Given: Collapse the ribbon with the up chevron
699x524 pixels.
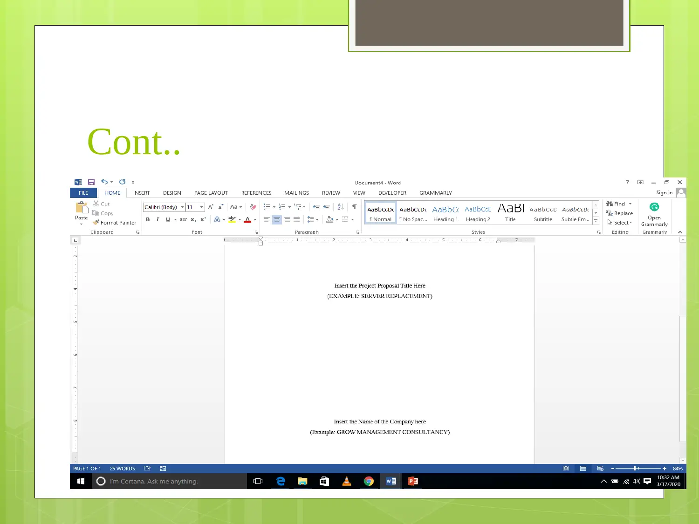Looking at the screenshot, I should 680,232.
